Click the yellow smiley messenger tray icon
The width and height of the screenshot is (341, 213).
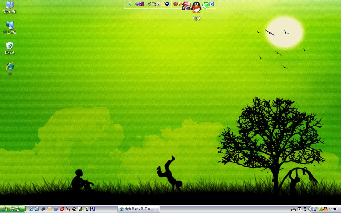pos(320,209)
